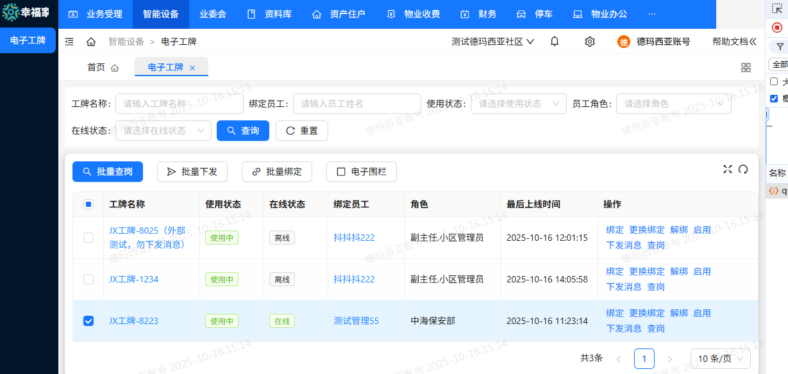Viewport: 788px width, 374px height.
Task: Close the 电子工牌 tab with X
Action: pos(192,67)
